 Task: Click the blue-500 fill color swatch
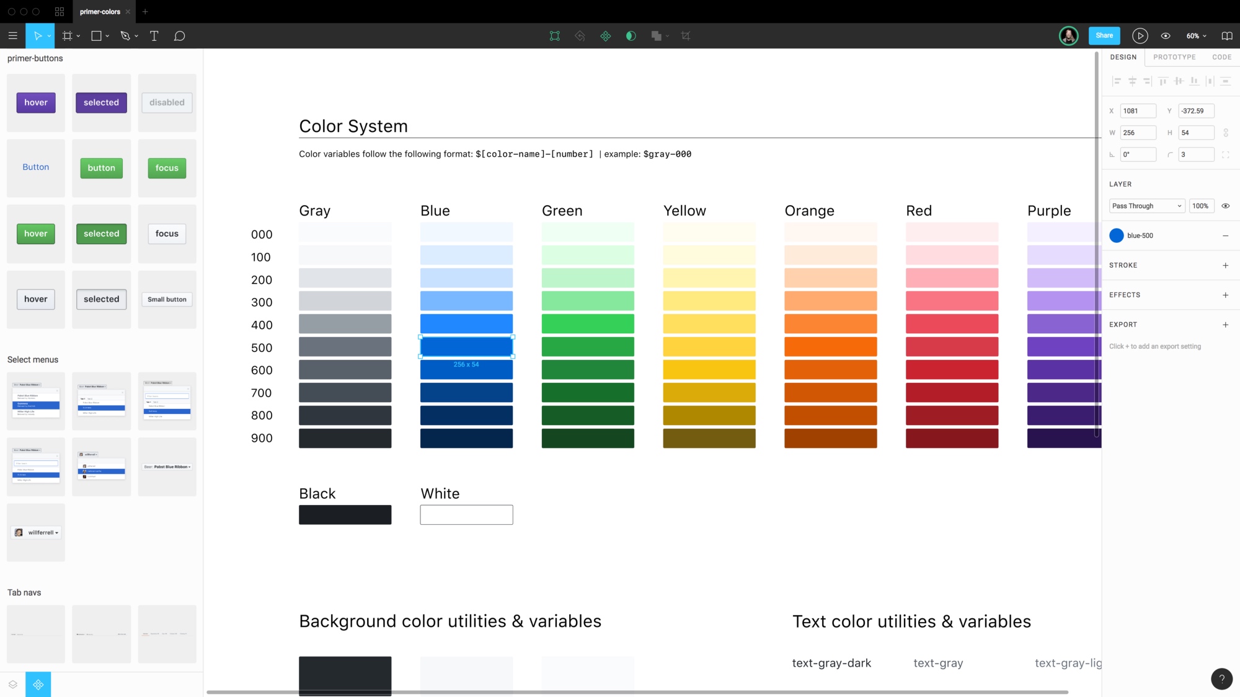(1116, 235)
